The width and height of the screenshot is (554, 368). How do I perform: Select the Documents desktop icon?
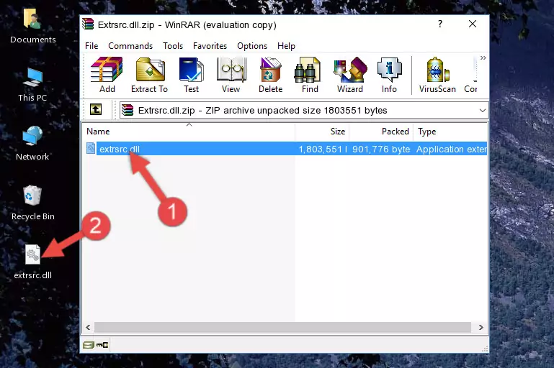tap(33, 26)
